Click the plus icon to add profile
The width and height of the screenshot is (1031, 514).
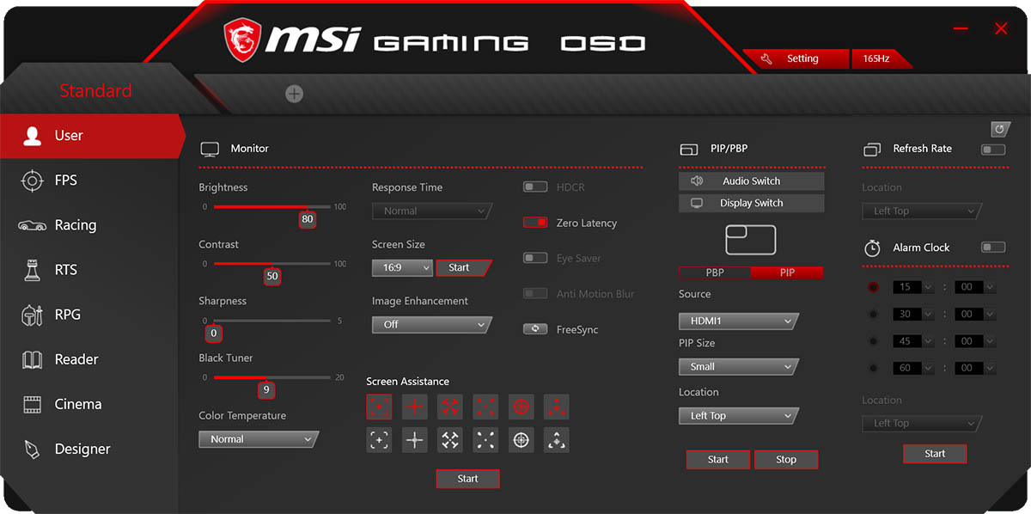pyautogui.click(x=295, y=94)
